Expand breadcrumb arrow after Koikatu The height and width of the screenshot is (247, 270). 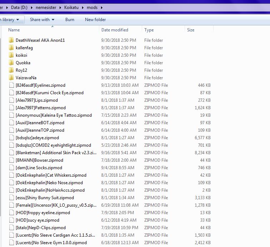tap(83, 7)
